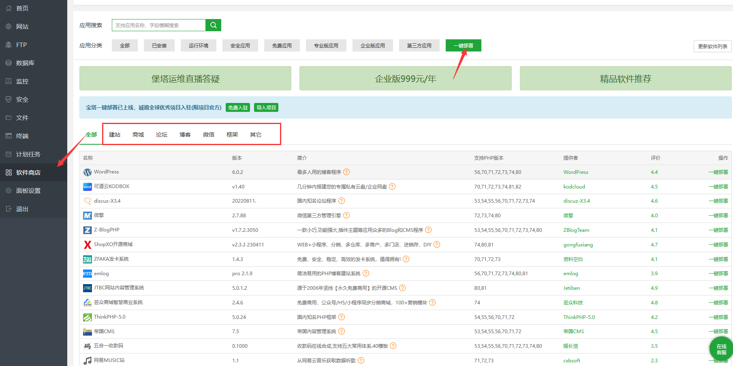Click the 网易MUSIC站 music note icon
The image size is (733, 366).
88,361
